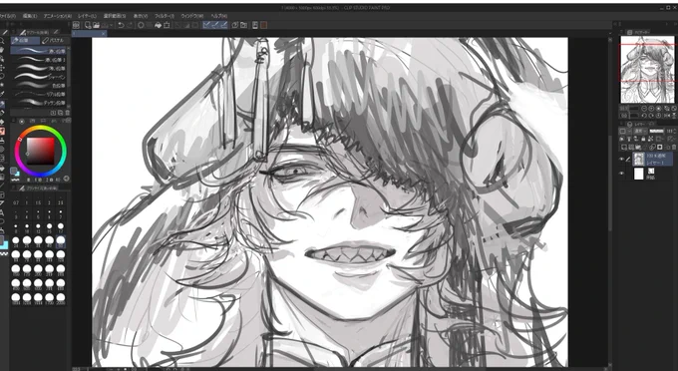Viewport: 678px width, 371px height.
Task: Choose the リアル鉛筆 brush
Action: point(39,94)
